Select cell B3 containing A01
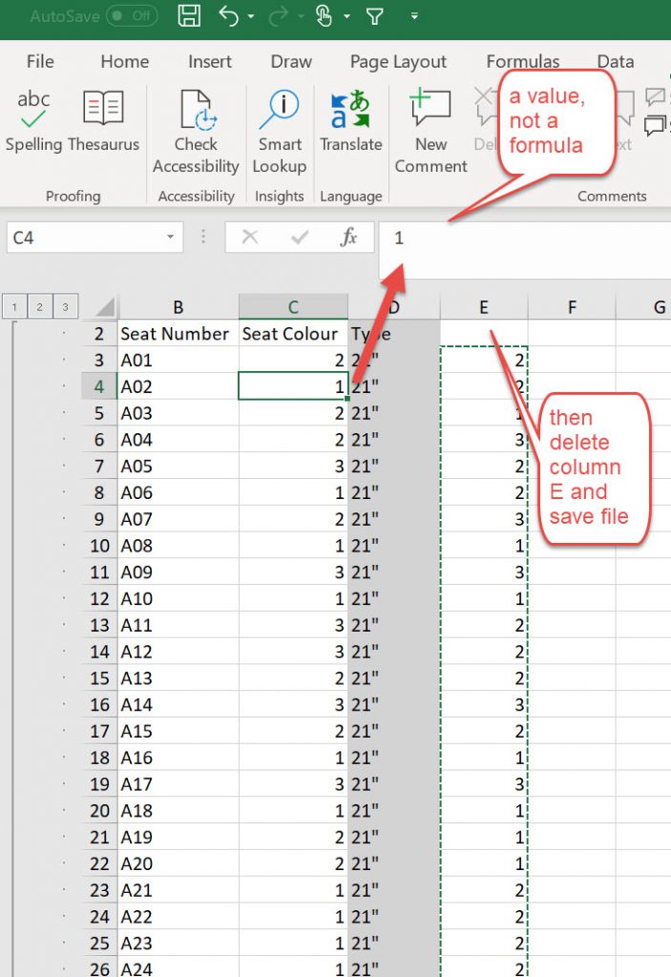671x977 pixels. point(178,360)
